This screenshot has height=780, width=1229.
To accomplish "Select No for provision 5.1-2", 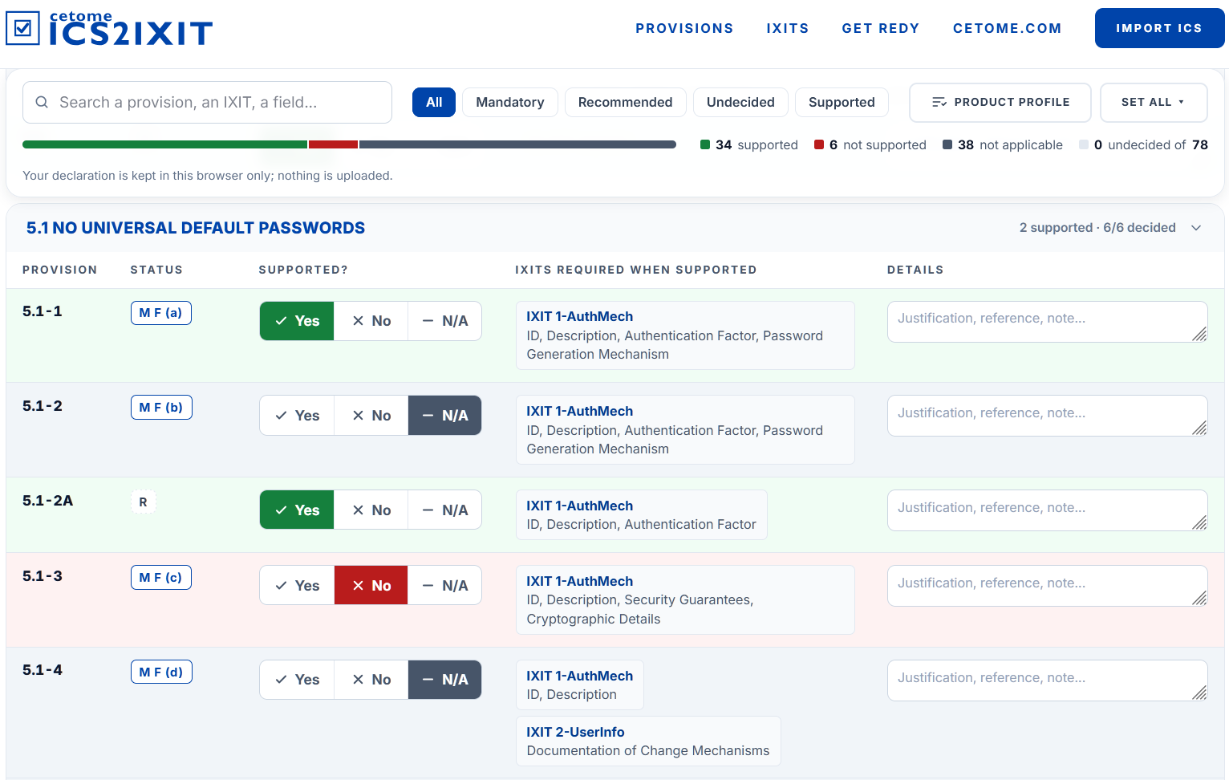I will tap(371, 416).
